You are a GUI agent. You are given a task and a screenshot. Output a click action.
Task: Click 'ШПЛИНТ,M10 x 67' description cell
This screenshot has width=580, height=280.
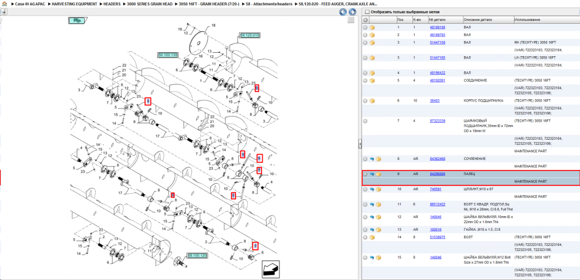478,189
